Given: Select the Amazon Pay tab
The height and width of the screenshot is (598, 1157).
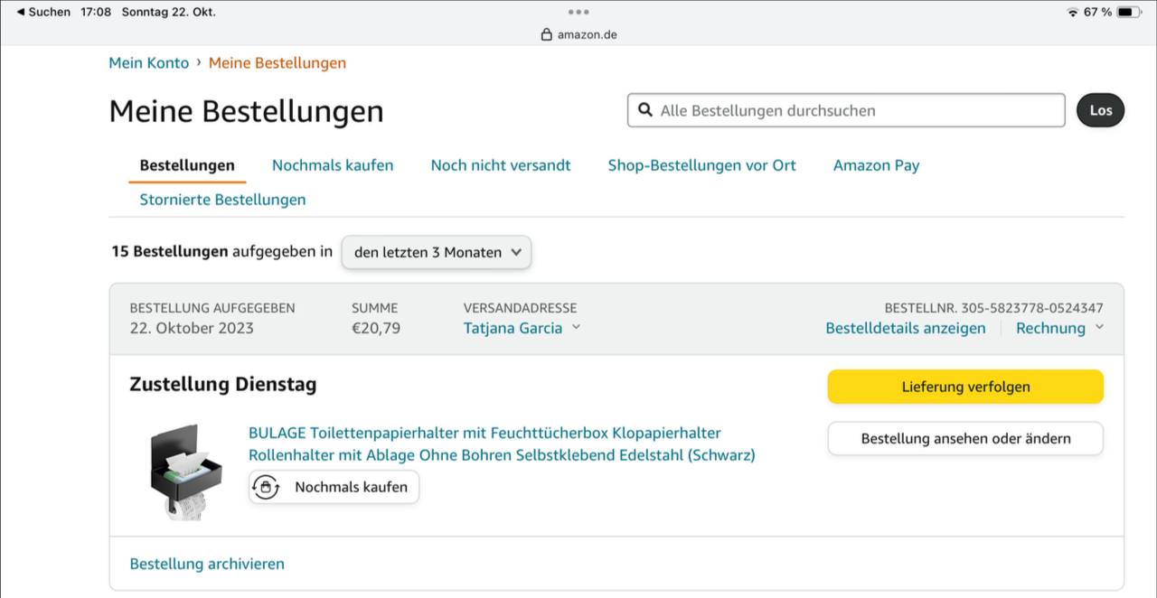Looking at the screenshot, I should tap(876, 165).
